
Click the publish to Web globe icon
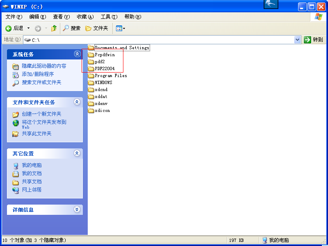(x=16, y=123)
